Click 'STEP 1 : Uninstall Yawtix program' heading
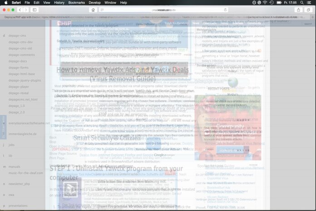This screenshot has height=211, width=316. coord(116,173)
